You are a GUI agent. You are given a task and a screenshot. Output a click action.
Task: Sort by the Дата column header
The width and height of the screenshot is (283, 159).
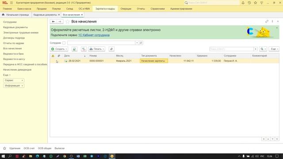(x=67, y=56)
